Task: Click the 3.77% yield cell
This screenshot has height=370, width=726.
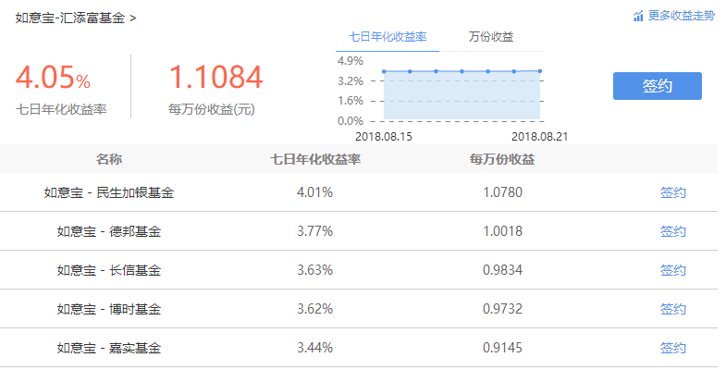Action: coord(314,231)
